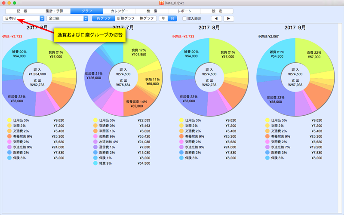
Task: Select 円グラフ pie chart view
Action: 104,18
